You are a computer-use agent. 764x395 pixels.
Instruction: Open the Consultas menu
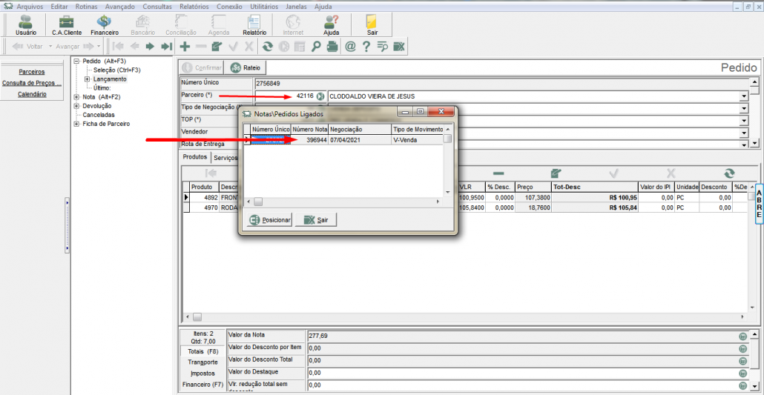click(x=157, y=6)
